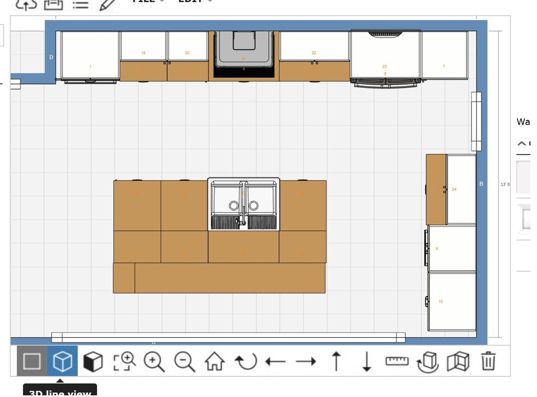537x397 pixels.
Task: Select wall cabinet 19
Action: pos(143,46)
